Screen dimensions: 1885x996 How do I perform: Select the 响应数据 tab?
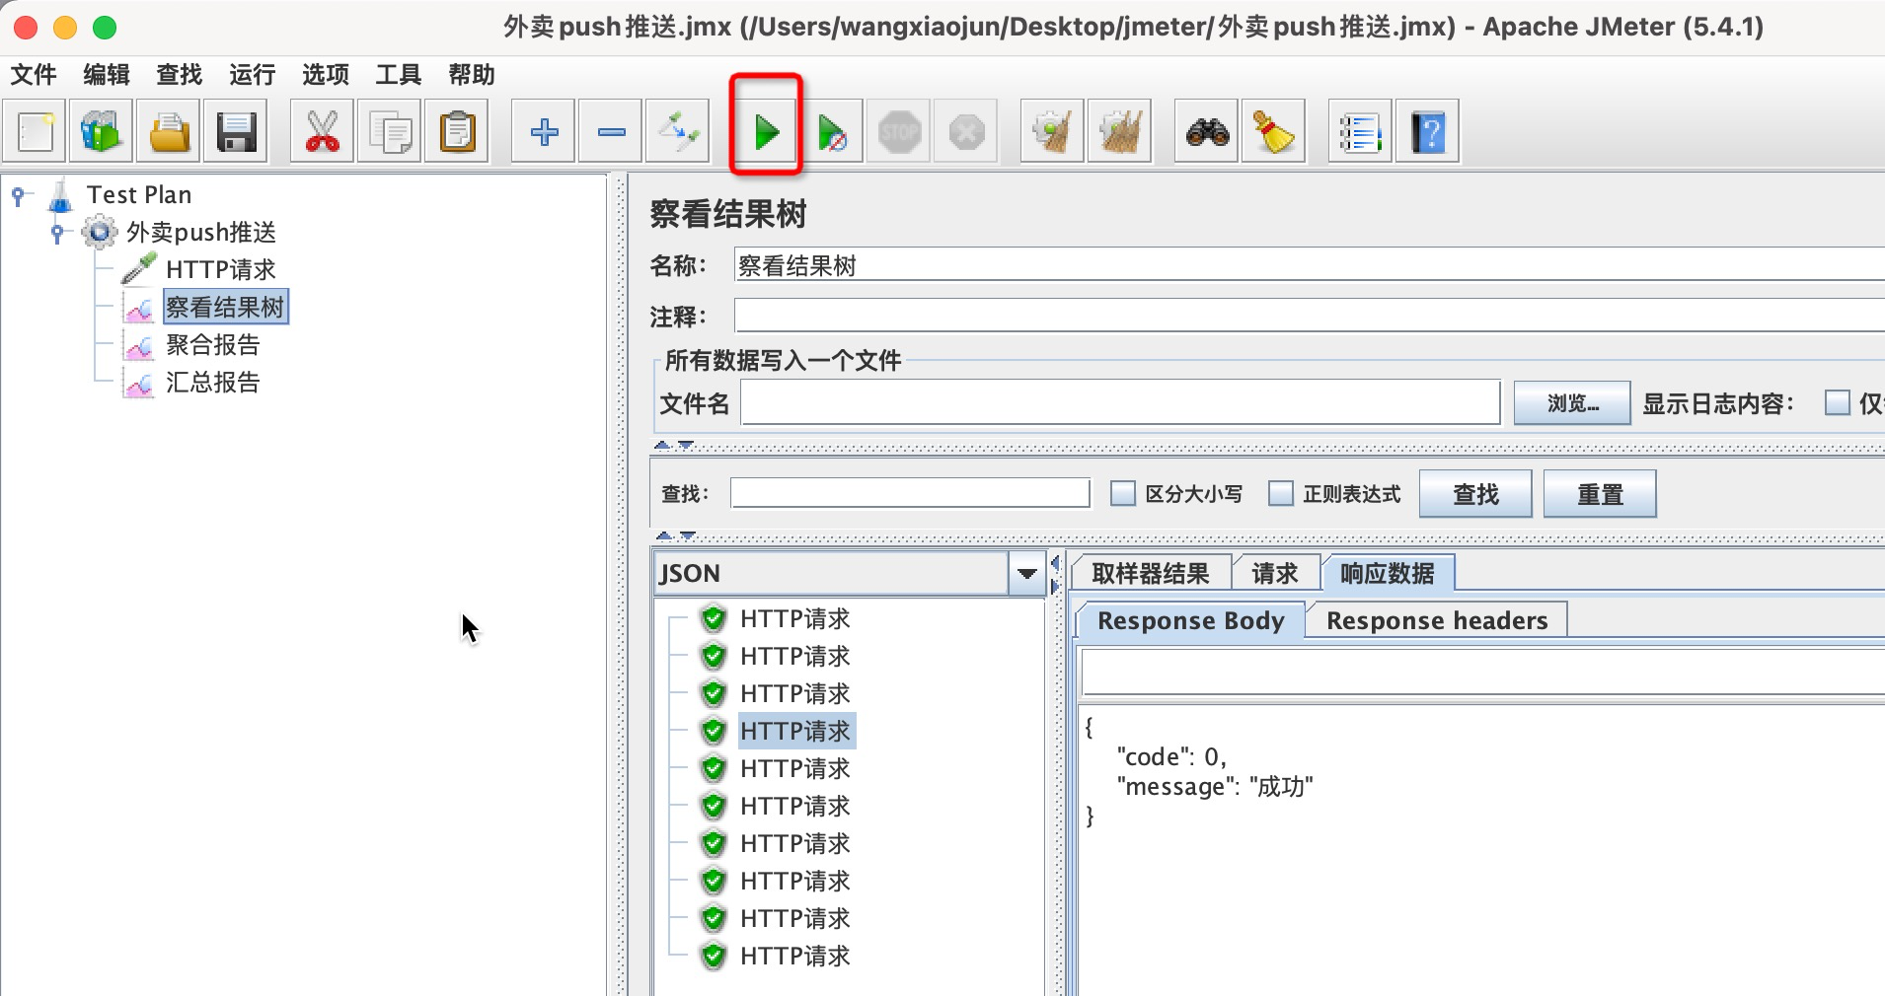(1388, 573)
